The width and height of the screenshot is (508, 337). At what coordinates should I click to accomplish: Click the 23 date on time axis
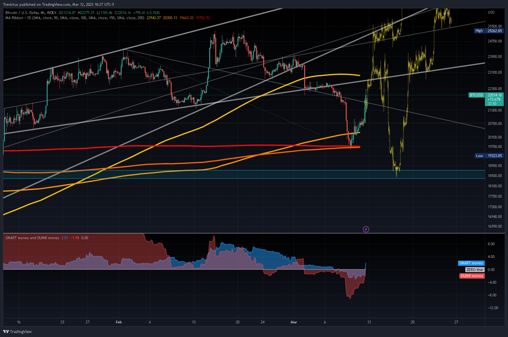tap(62, 322)
